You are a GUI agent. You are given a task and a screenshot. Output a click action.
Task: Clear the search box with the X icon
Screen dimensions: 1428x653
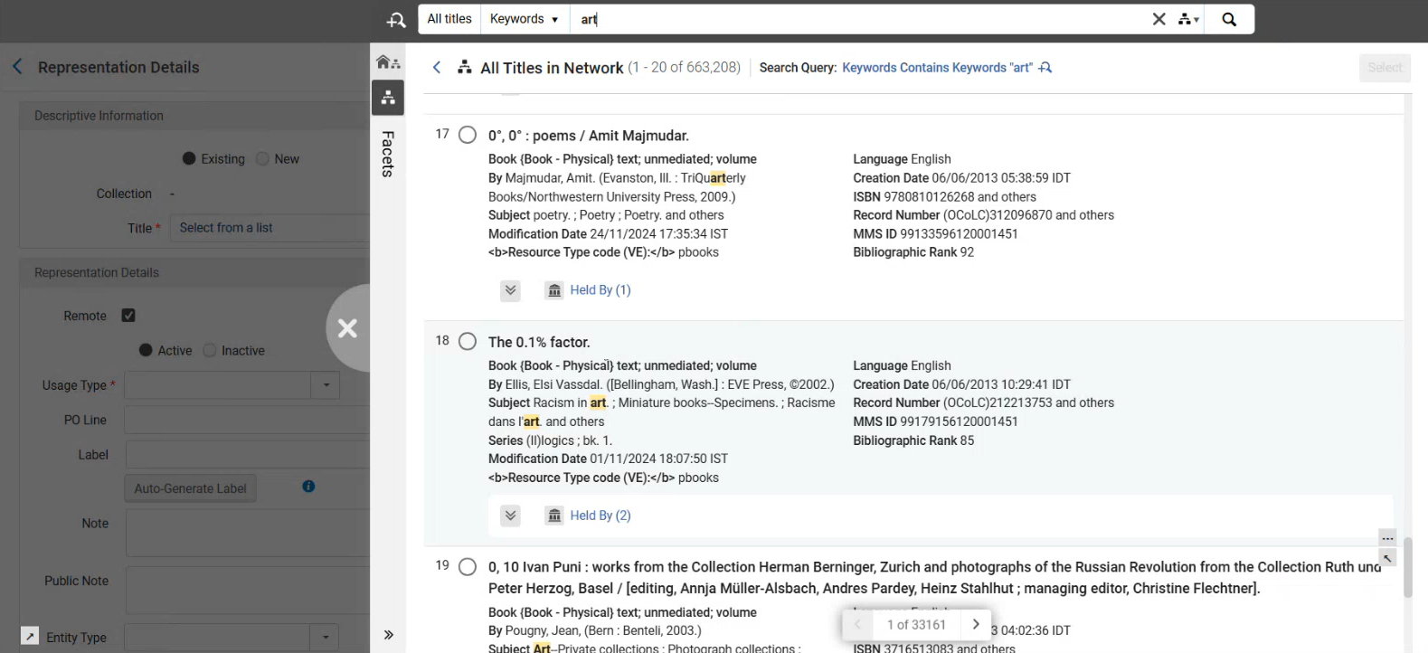1158,19
